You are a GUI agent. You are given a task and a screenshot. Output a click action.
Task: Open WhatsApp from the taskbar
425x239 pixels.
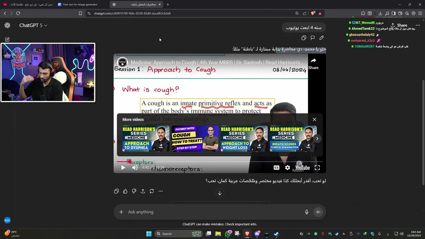(x=228, y=234)
